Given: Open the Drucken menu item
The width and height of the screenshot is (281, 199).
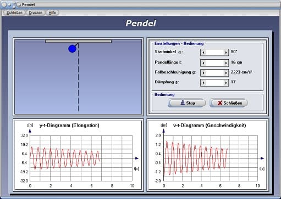Looking at the screenshot, I should tap(36, 13).
